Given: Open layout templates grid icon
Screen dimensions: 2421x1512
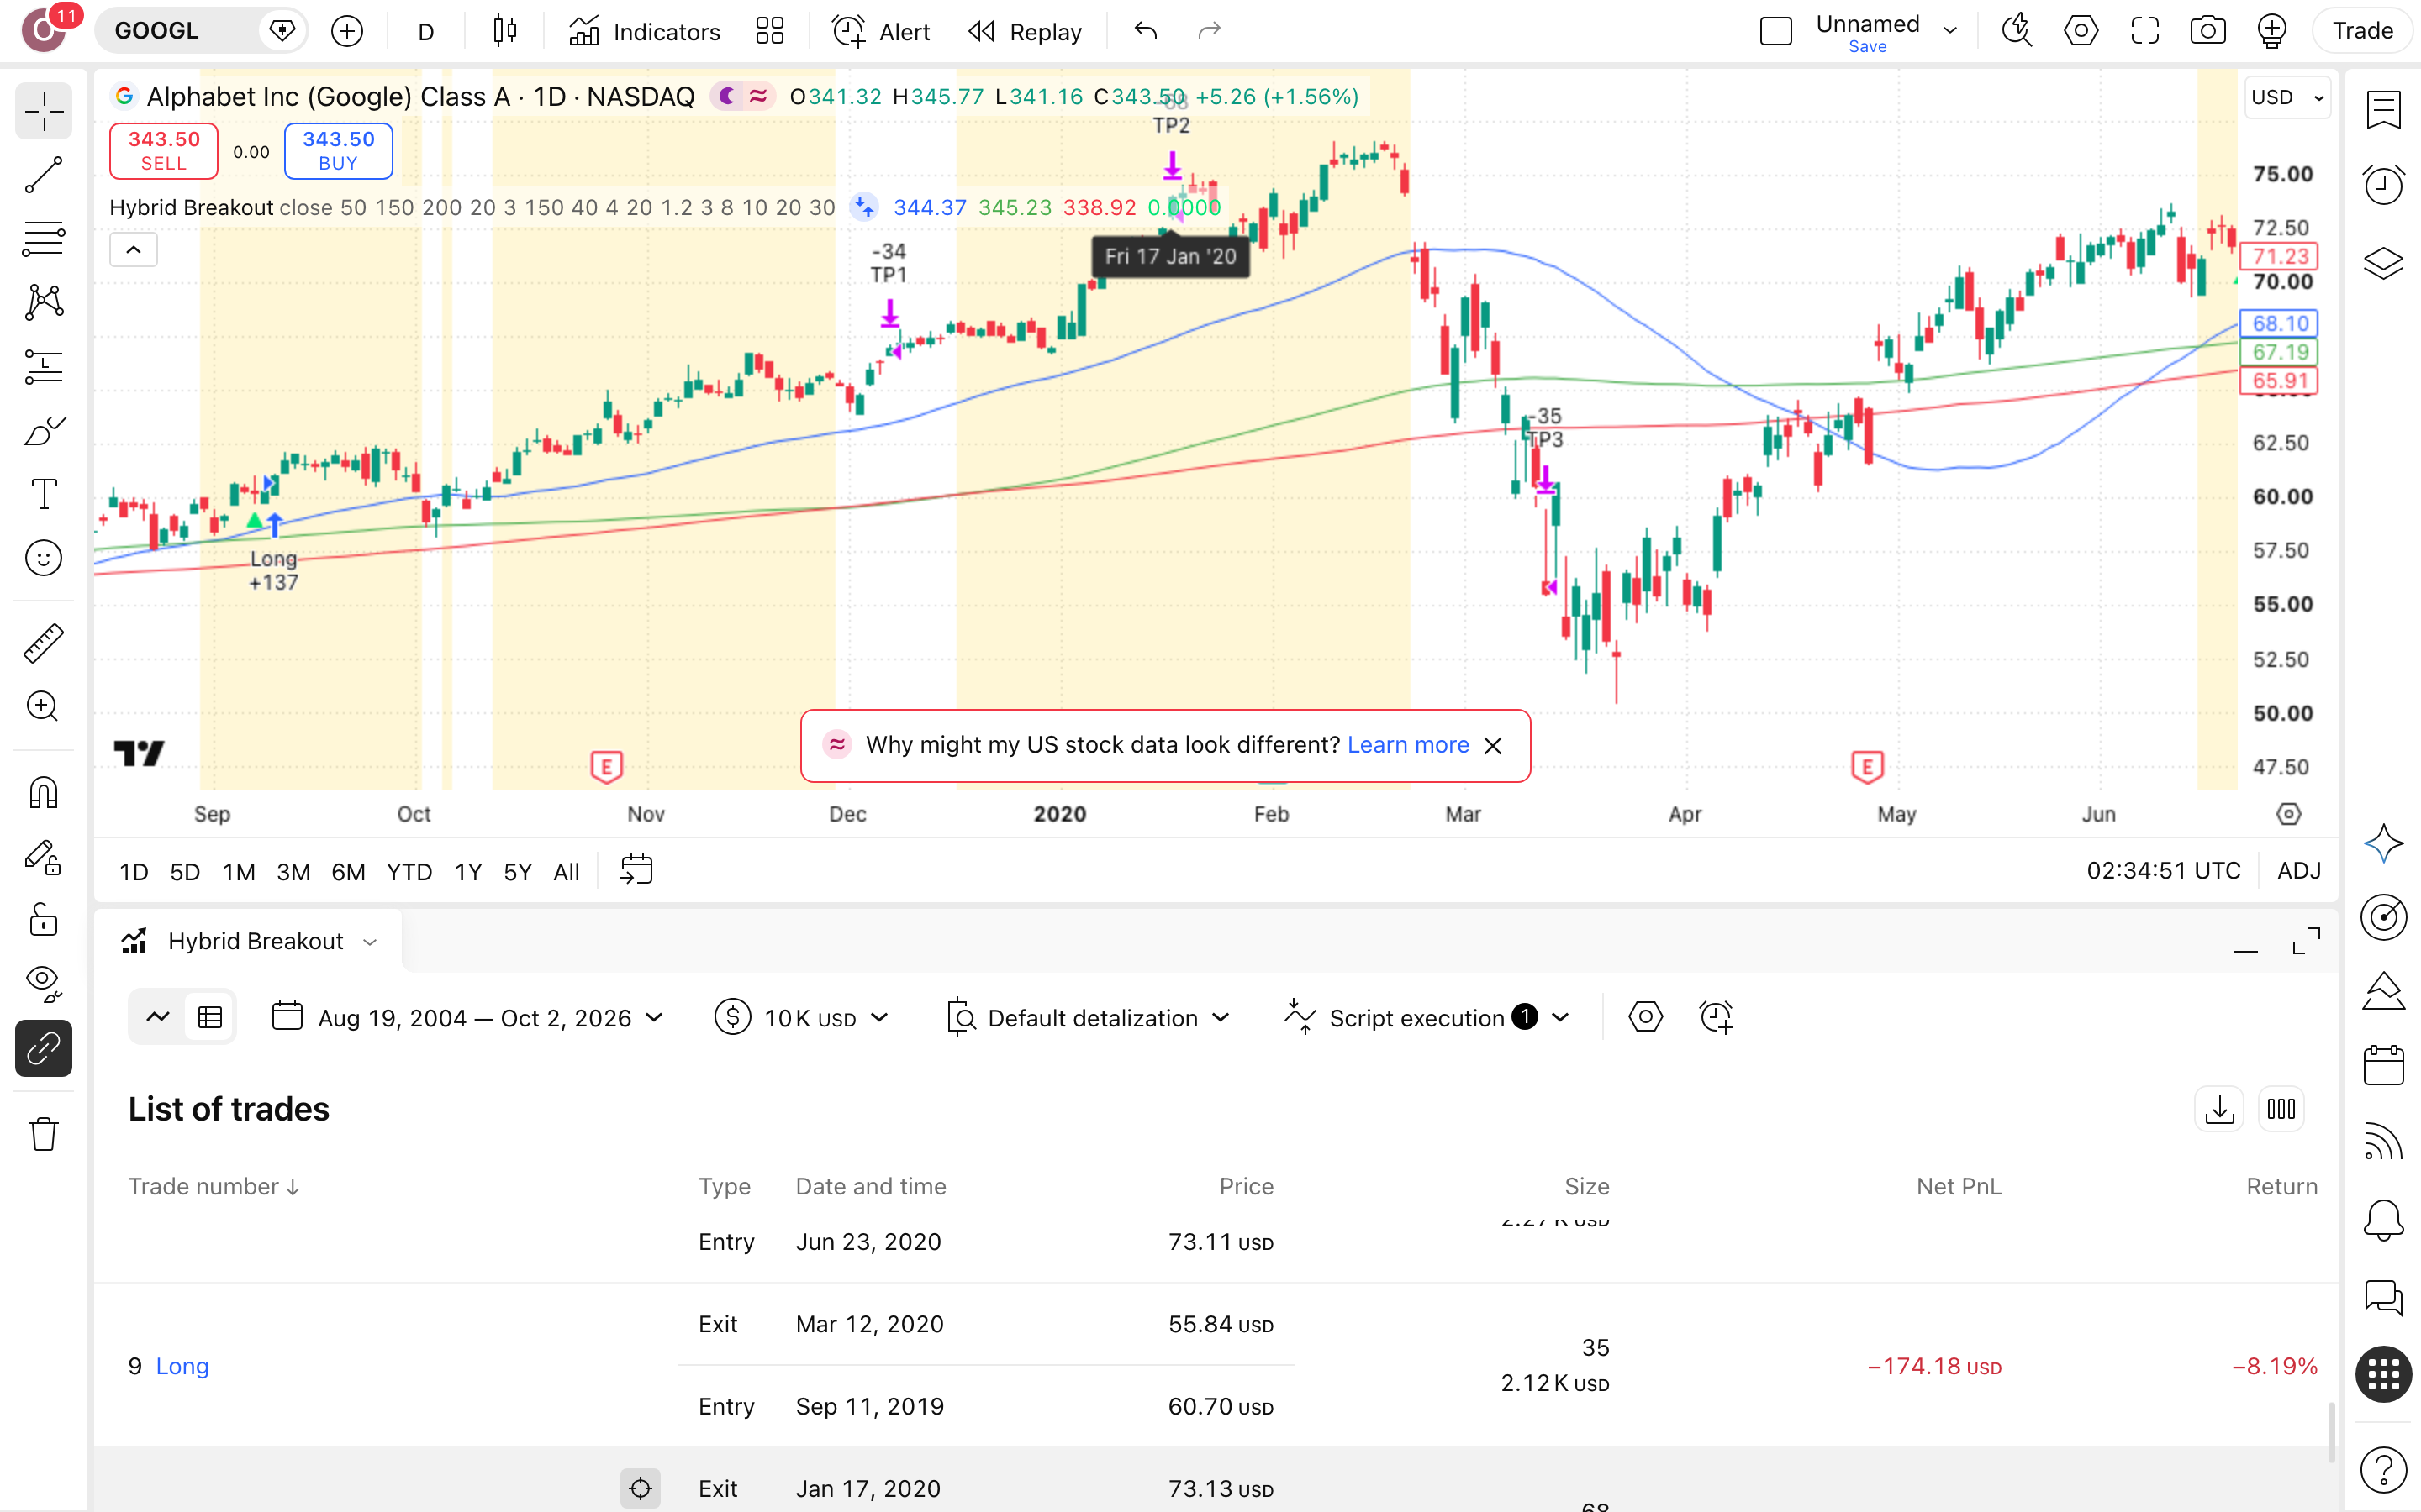Looking at the screenshot, I should 769,31.
